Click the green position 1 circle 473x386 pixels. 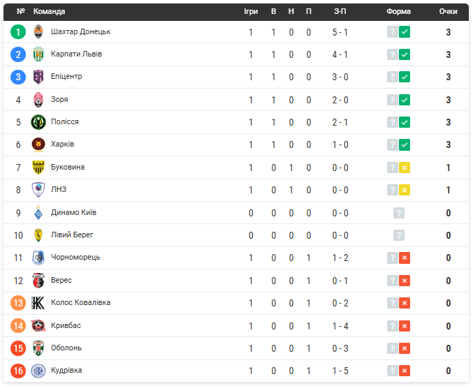[18, 32]
